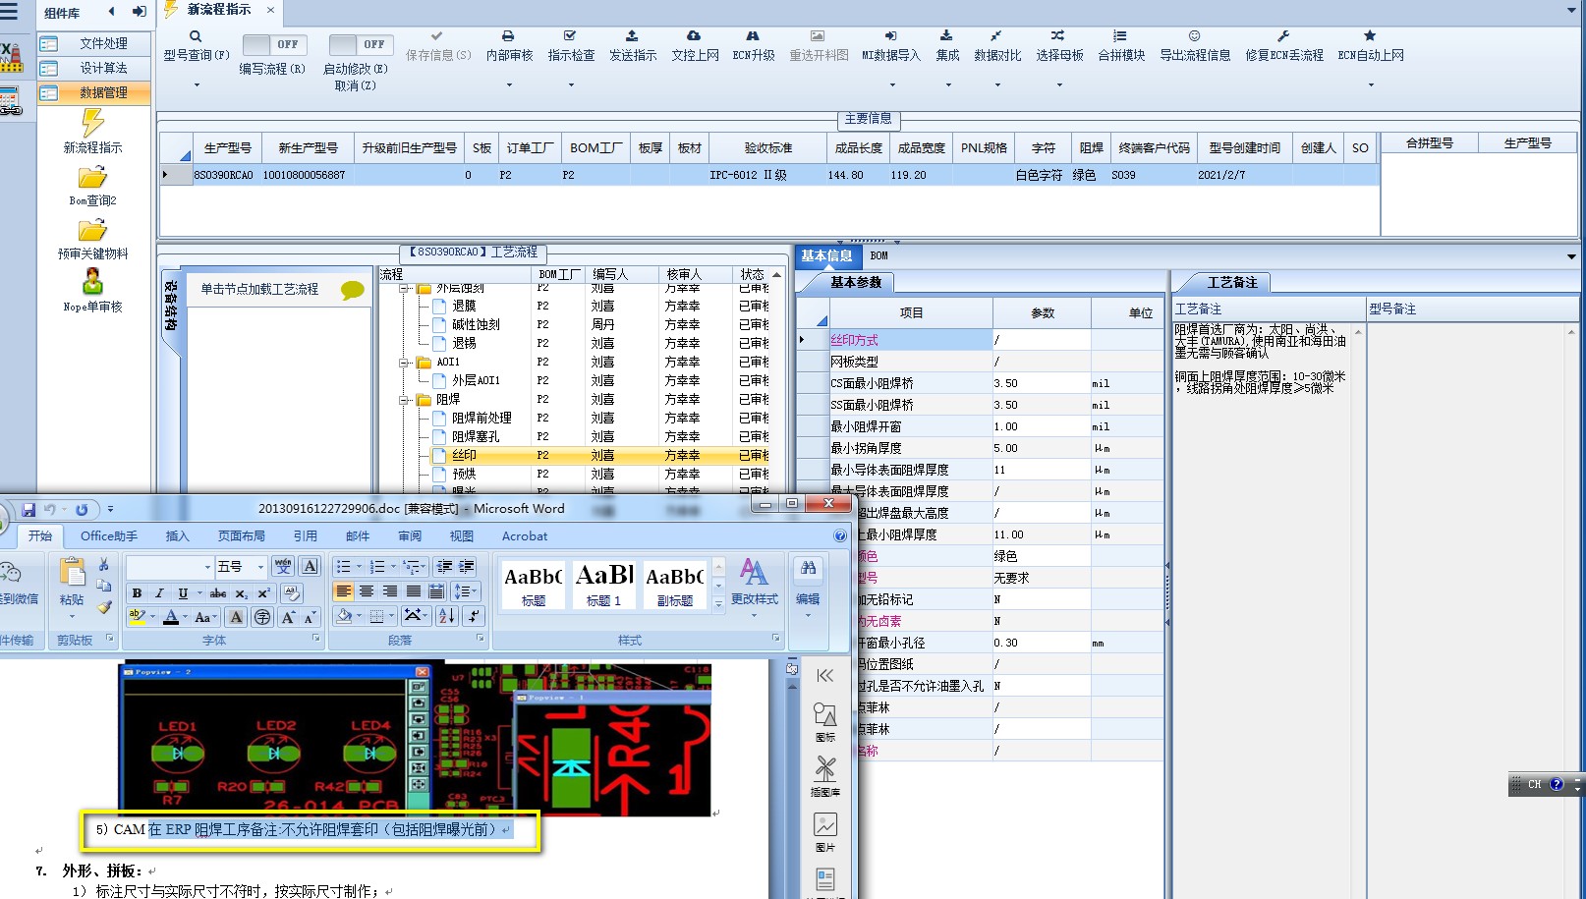Viewport: 1586px width, 899px height.
Task: Toggle the 编写流程 OFF switch
Action: (274, 44)
